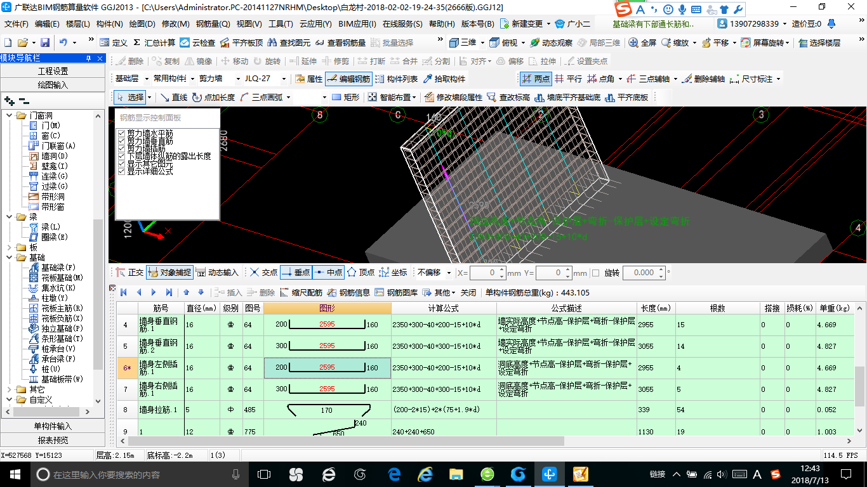Uncheck 下层墙体纵筋的露出长度 checkbox
Screen dimensions: 867x487
(x=121, y=156)
